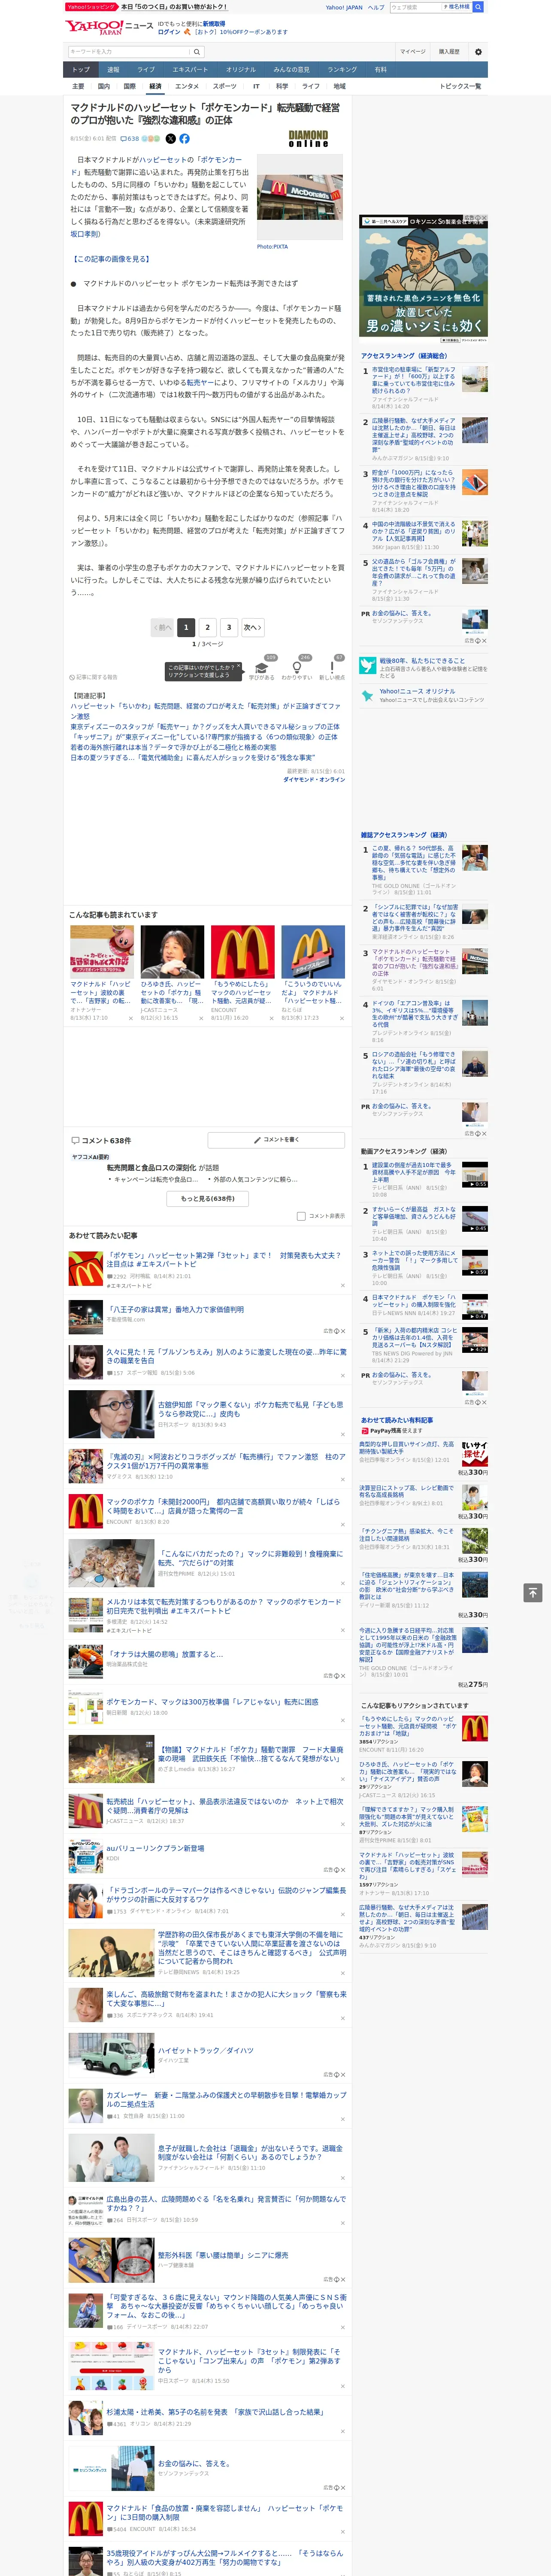The height and width of the screenshot is (2576, 551).
Task: Go to page 2 of the article
Action: [x=207, y=627]
